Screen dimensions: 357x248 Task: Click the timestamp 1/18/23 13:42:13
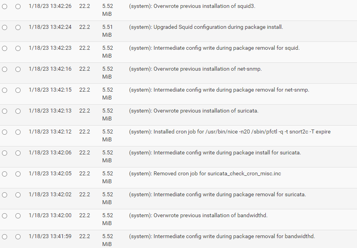pyautogui.click(x=50, y=111)
